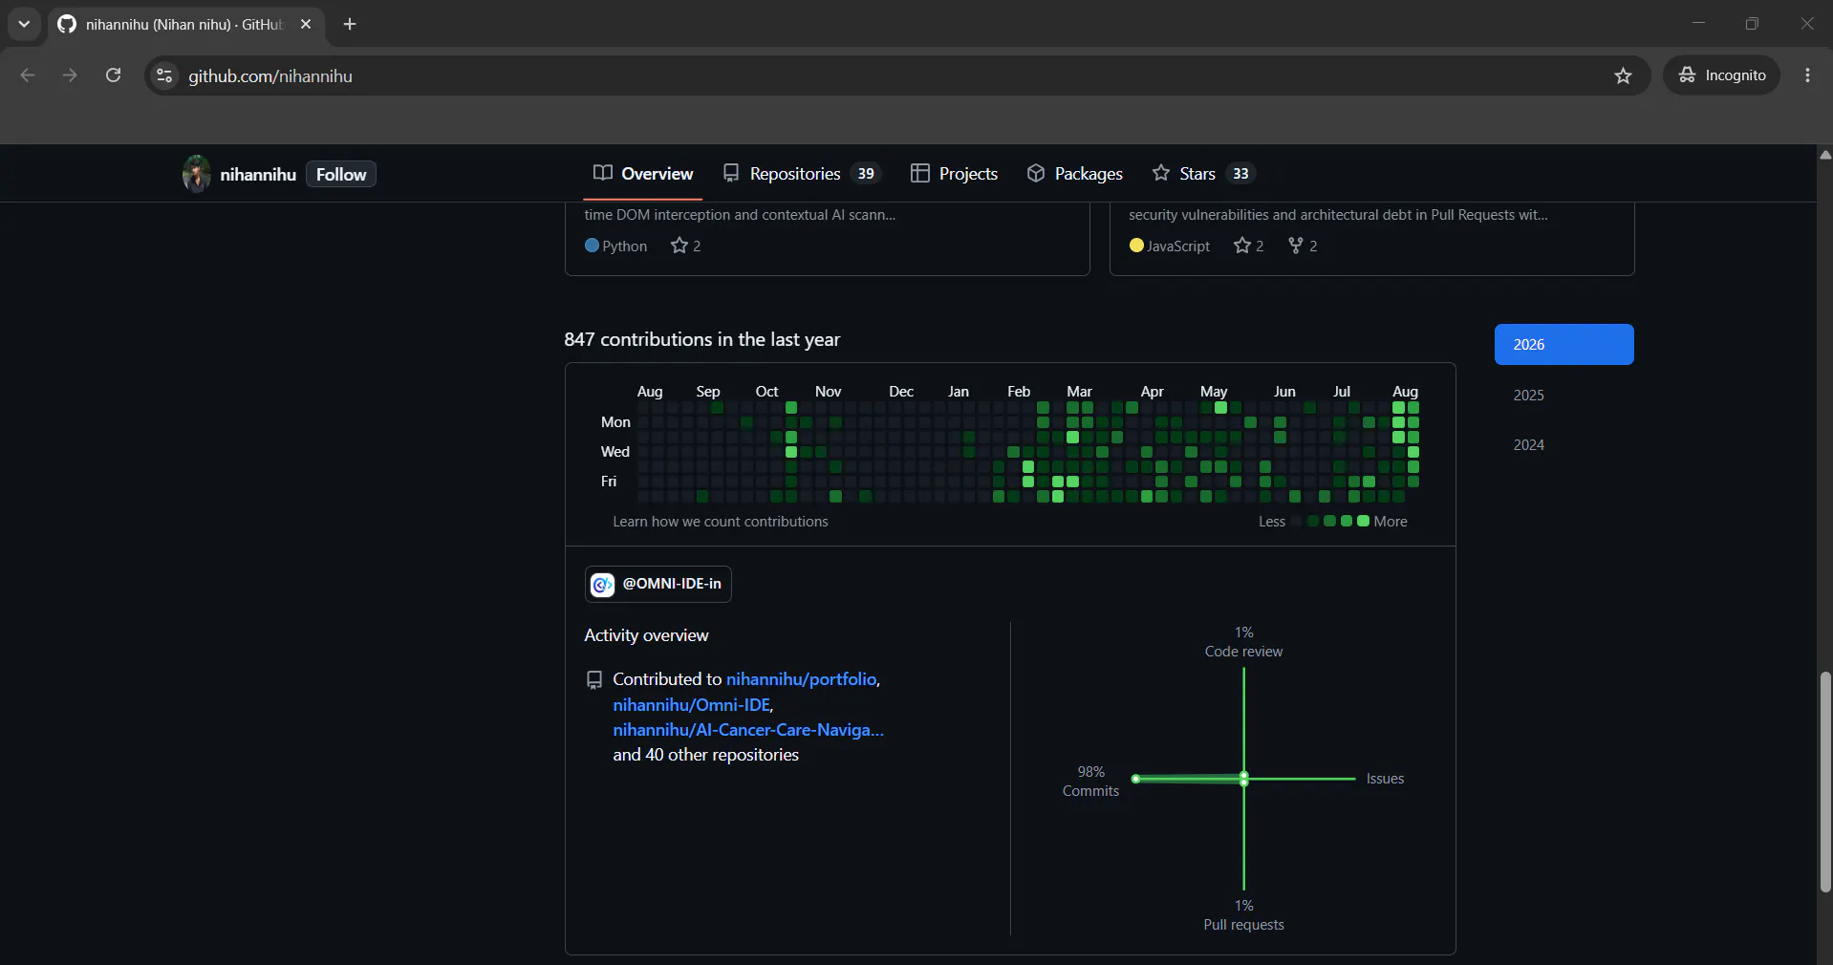Click the page vertical scrollbar thumb

pyautogui.click(x=1825, y=782)
